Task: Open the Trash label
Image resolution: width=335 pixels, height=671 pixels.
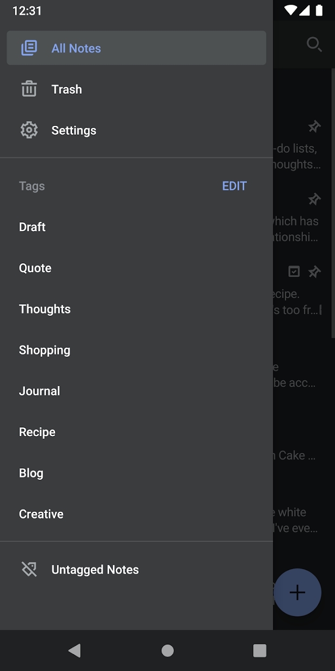Action: pos(67,89)
